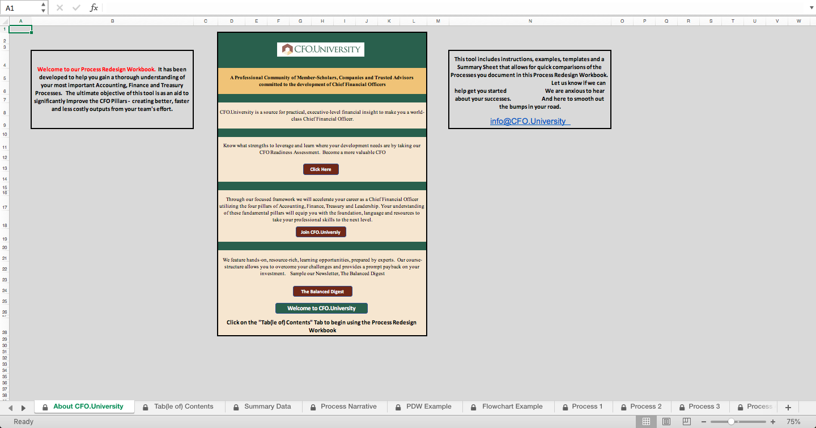Click the Ready status bar text

[x=24, y=422]
